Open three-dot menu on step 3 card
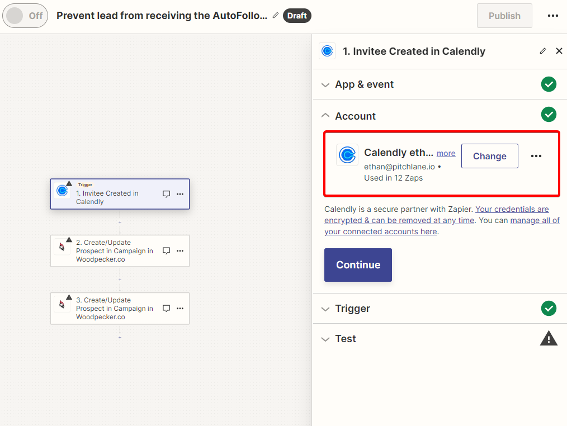Image resolution: width=567 pixels, height=426 pixels. (x=180, y=309)
